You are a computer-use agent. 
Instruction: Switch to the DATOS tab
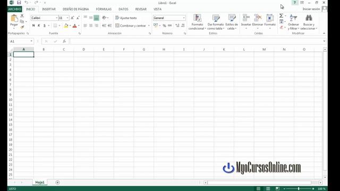[x=123, y=9]
